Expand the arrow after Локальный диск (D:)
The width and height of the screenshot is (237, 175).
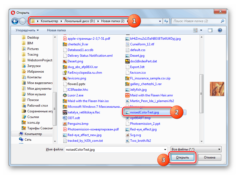98,21
